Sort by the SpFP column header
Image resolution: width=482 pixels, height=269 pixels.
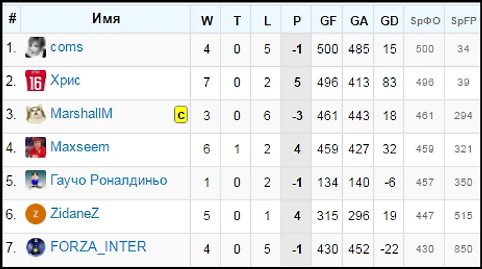[x=464, y=20]
